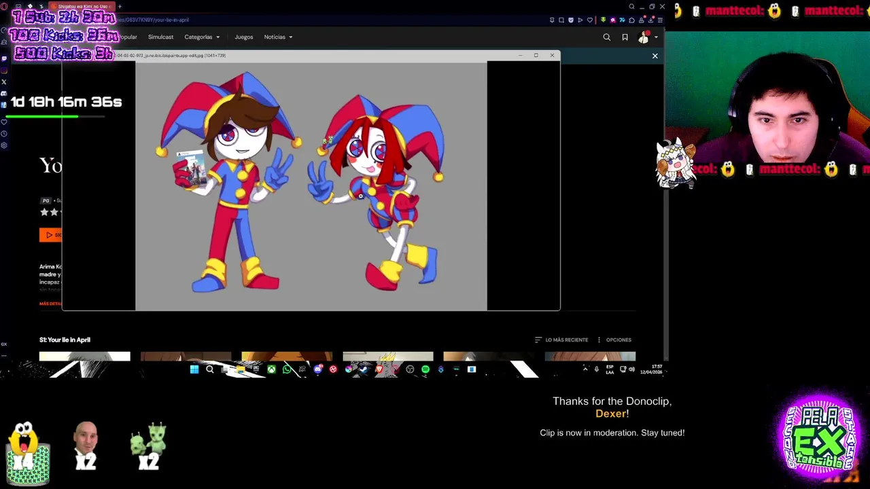
Task: Expand the Categorías dropdown
Action: pos(202,37)
